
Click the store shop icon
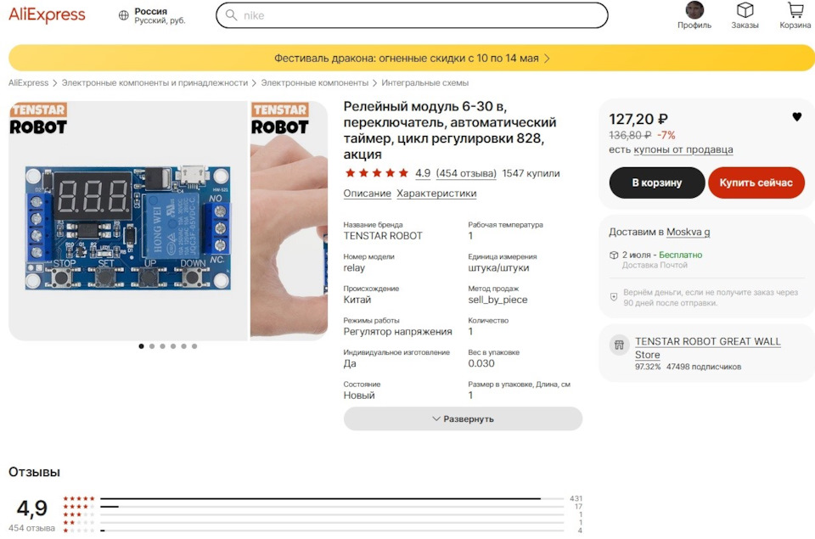(x=619, y=345)
